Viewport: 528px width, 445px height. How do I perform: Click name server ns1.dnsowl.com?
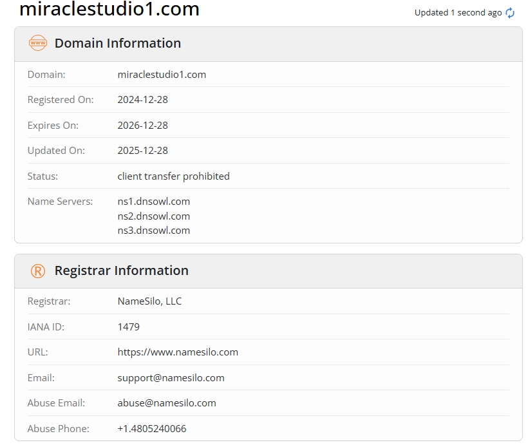pos(153,202)
